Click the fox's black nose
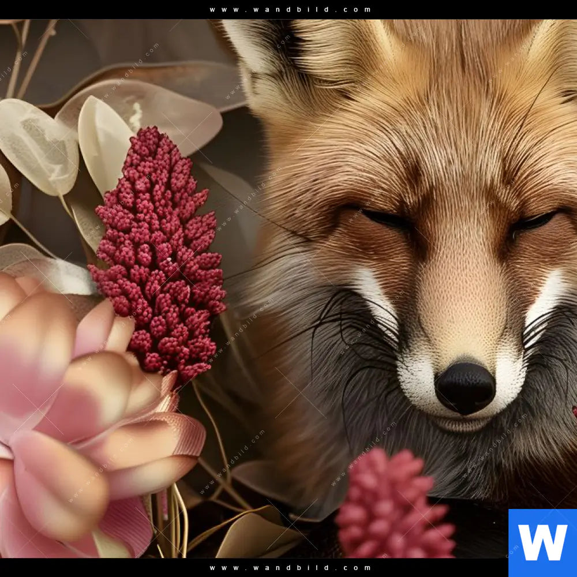Image resolution: width=577 pixels, height=577 pixels. click(x=464, y=387)
